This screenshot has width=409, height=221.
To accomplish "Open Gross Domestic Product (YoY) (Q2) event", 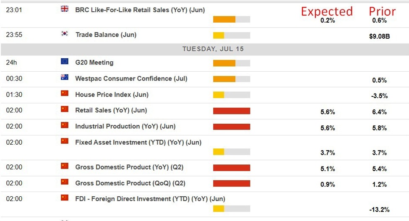I will click(x=129, y=167).
